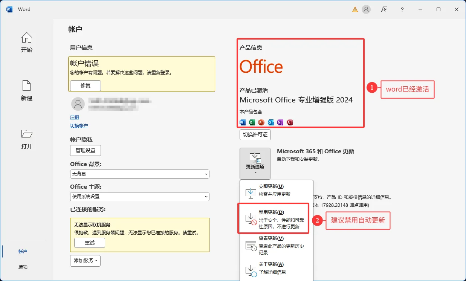
Task: Click the Switch account (切换帐户) link
Action: coord(79,126)
